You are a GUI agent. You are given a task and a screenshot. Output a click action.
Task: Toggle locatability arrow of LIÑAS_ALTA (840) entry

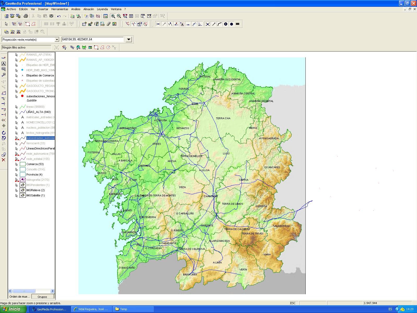[16, 112]
